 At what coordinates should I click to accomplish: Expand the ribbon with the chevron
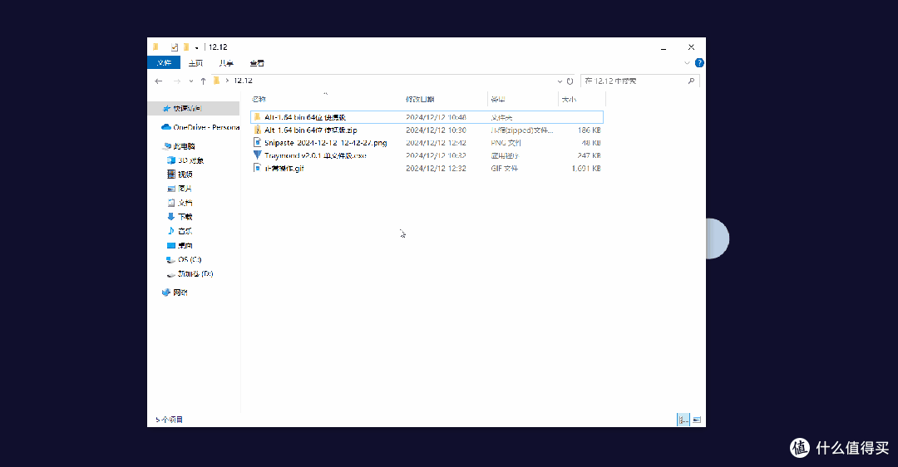pyautogui.click(x=687, y=63)
